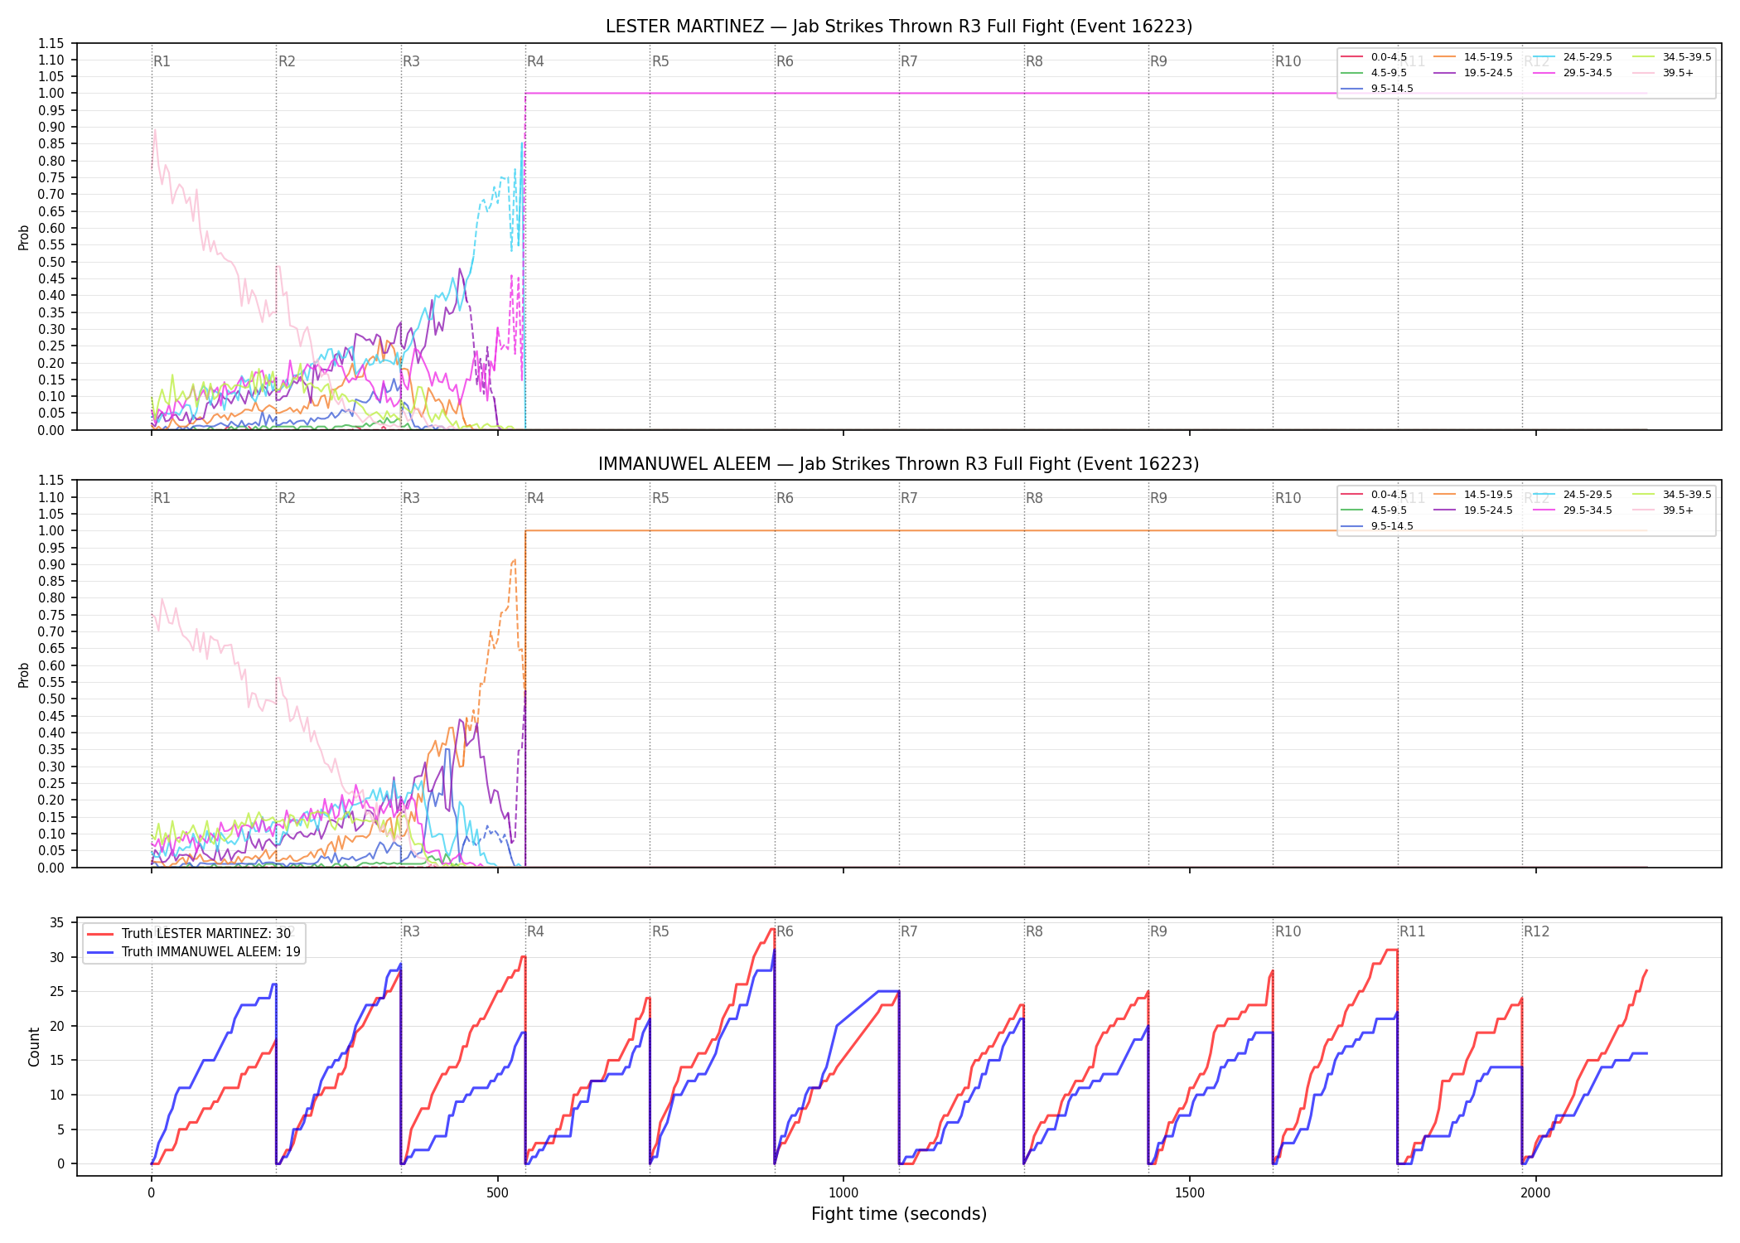Click the '35' tick on the Count axis
The width and height of the screenshot is (1740, 1243).
[57, 923]
